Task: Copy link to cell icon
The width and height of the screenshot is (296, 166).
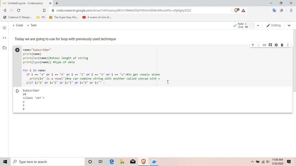Action: [x=264, y=45]
